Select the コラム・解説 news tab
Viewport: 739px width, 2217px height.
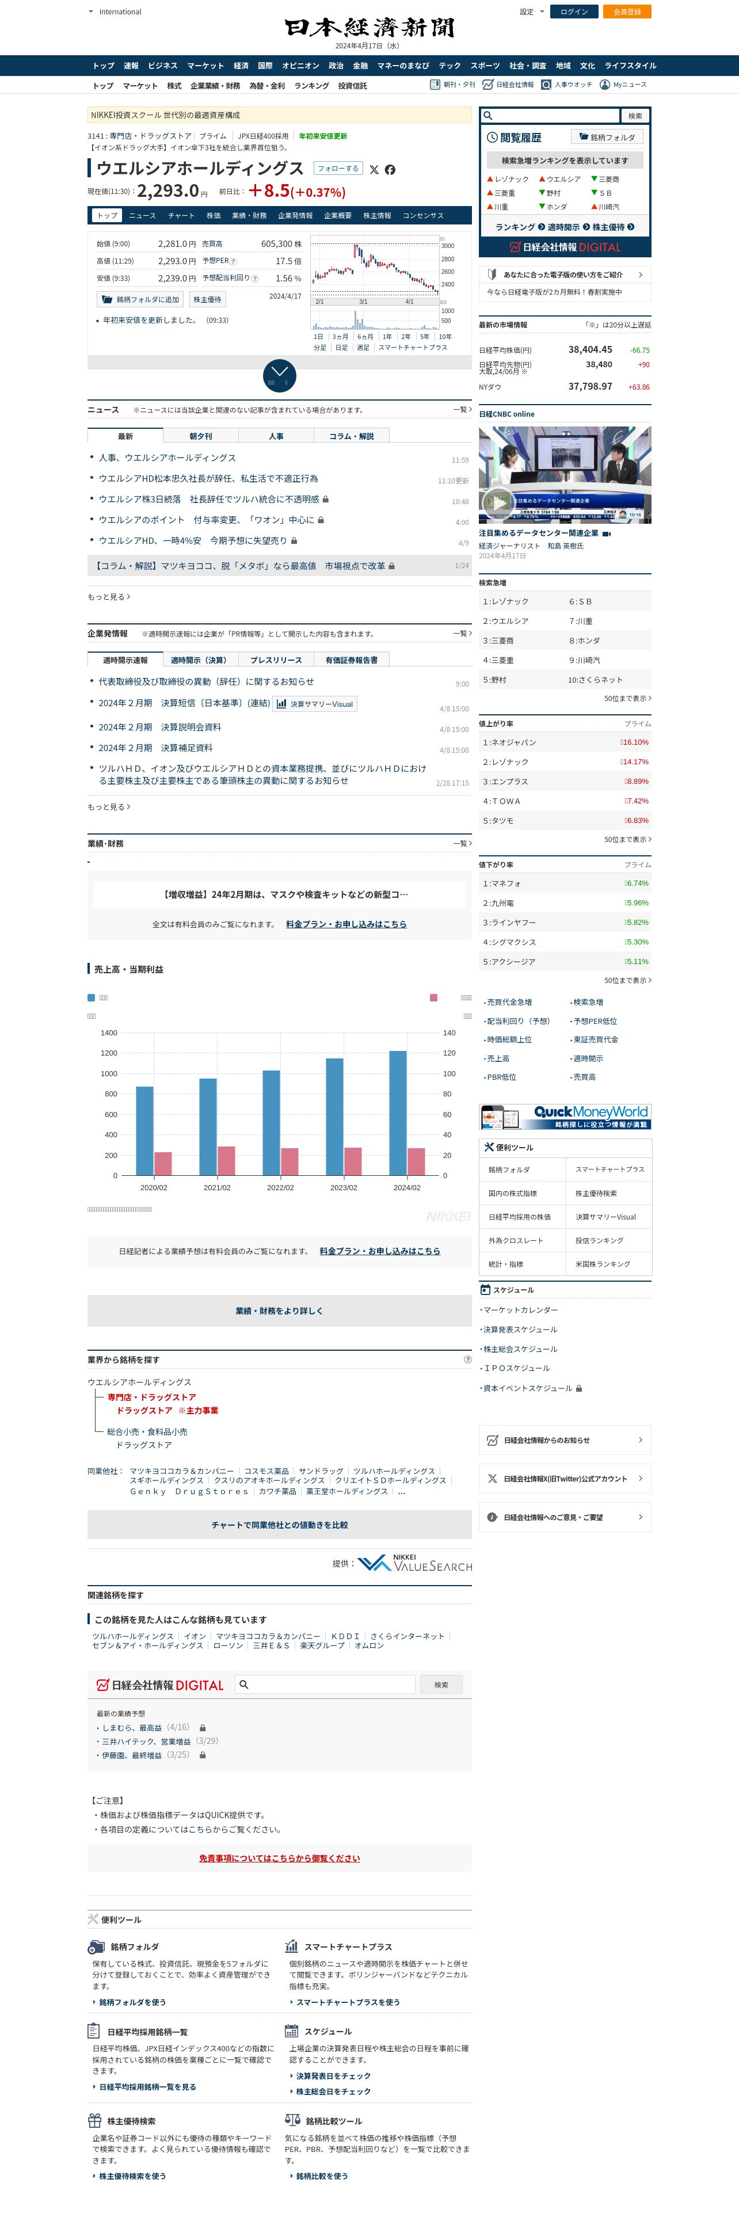352,436
